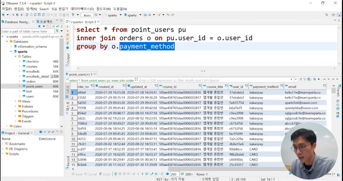Click the export data icon
The height and width of the screenshot is (181, 343).
click(x=162, y=174)
